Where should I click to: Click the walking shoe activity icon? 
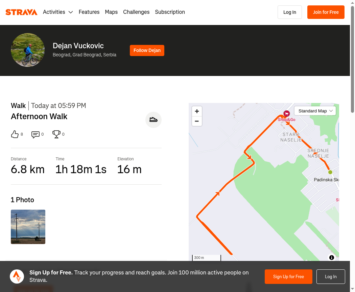point(153,120)
